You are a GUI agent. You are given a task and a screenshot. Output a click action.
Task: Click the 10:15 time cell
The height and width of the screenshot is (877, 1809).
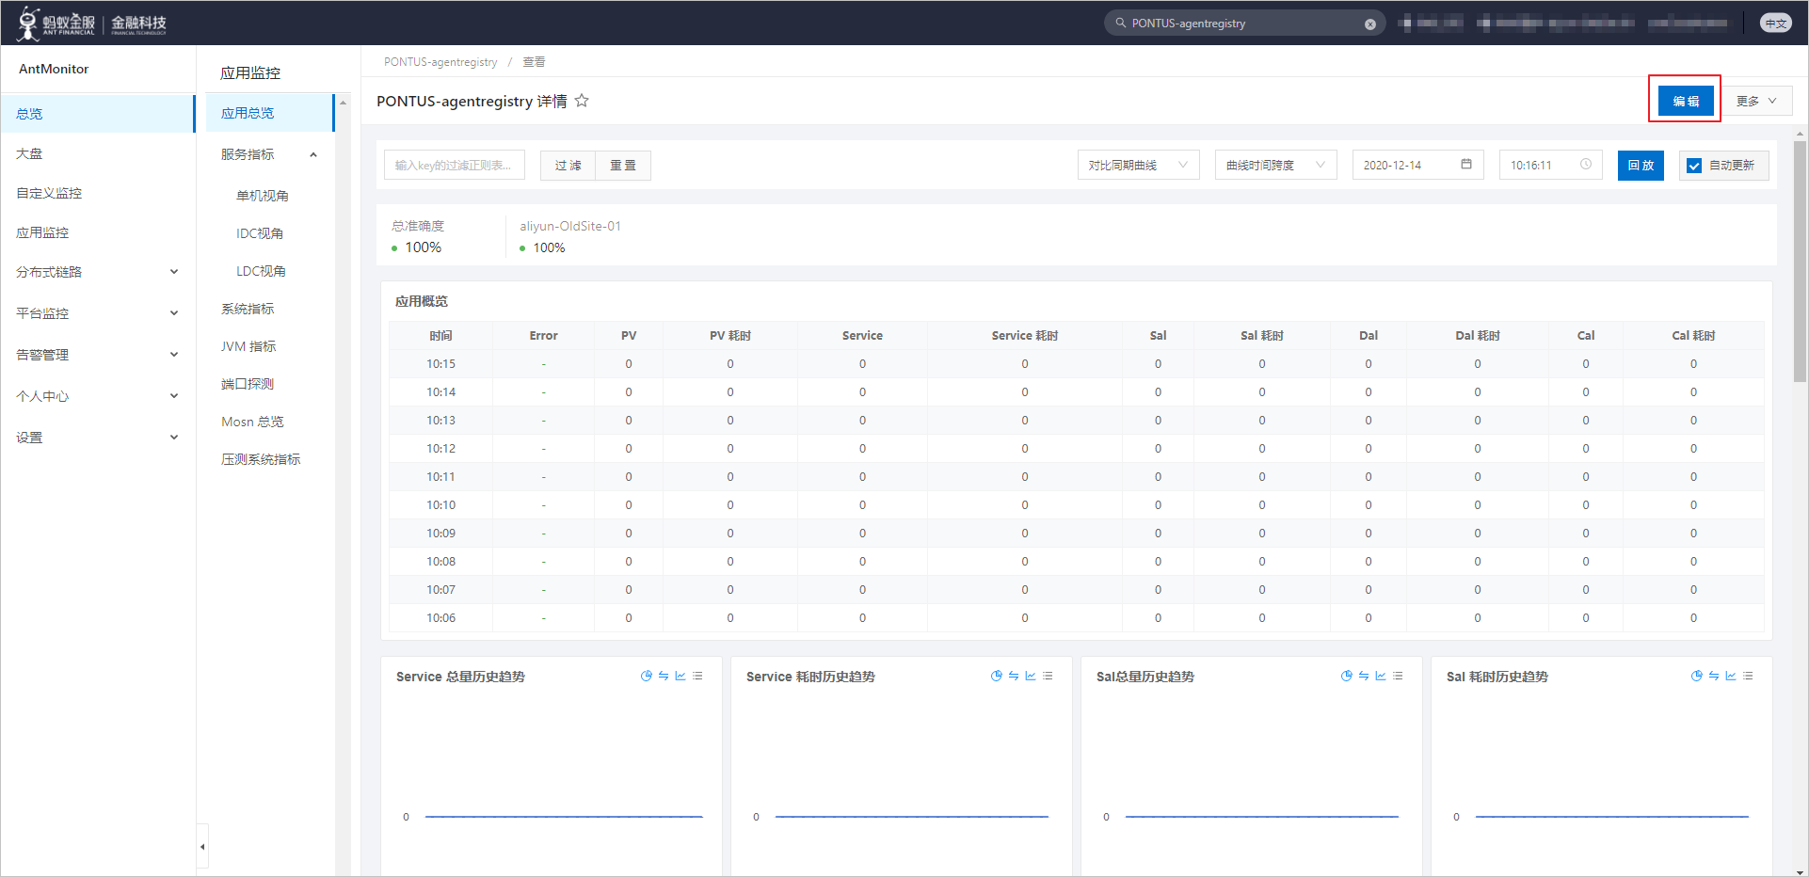440,364
